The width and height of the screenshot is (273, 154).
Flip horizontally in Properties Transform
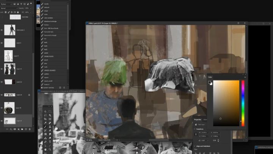(x=214, y=140)
